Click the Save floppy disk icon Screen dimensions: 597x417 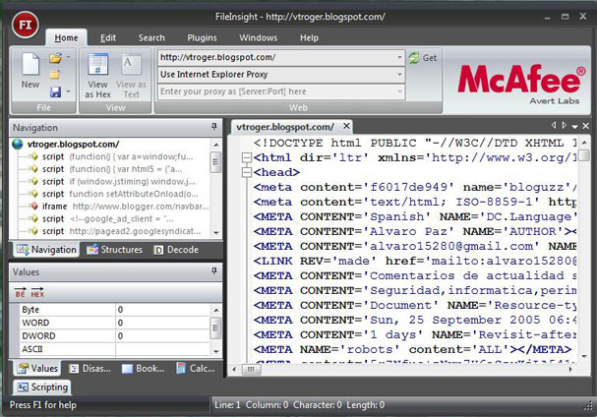tap(56, 91)
